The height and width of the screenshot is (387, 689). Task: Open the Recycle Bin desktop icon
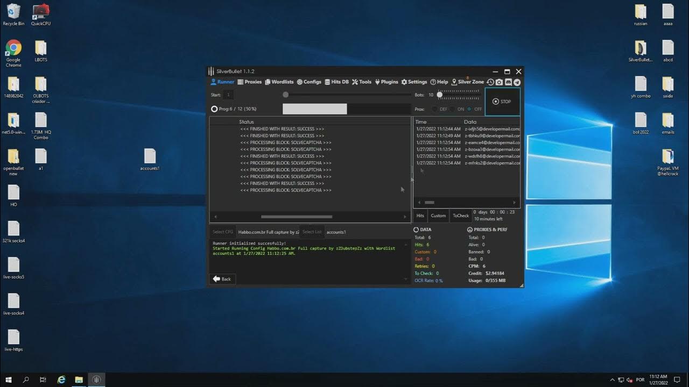[x=13, y=15]
